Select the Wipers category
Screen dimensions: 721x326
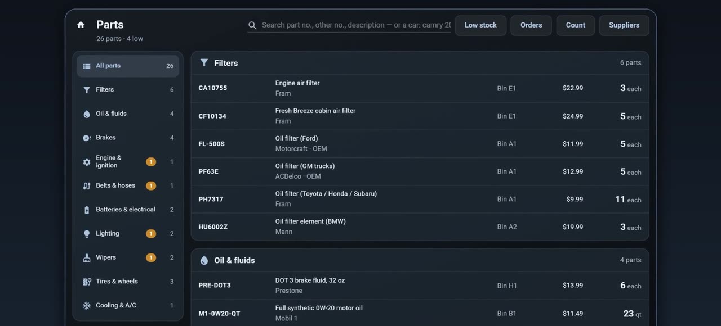point(128,257)
